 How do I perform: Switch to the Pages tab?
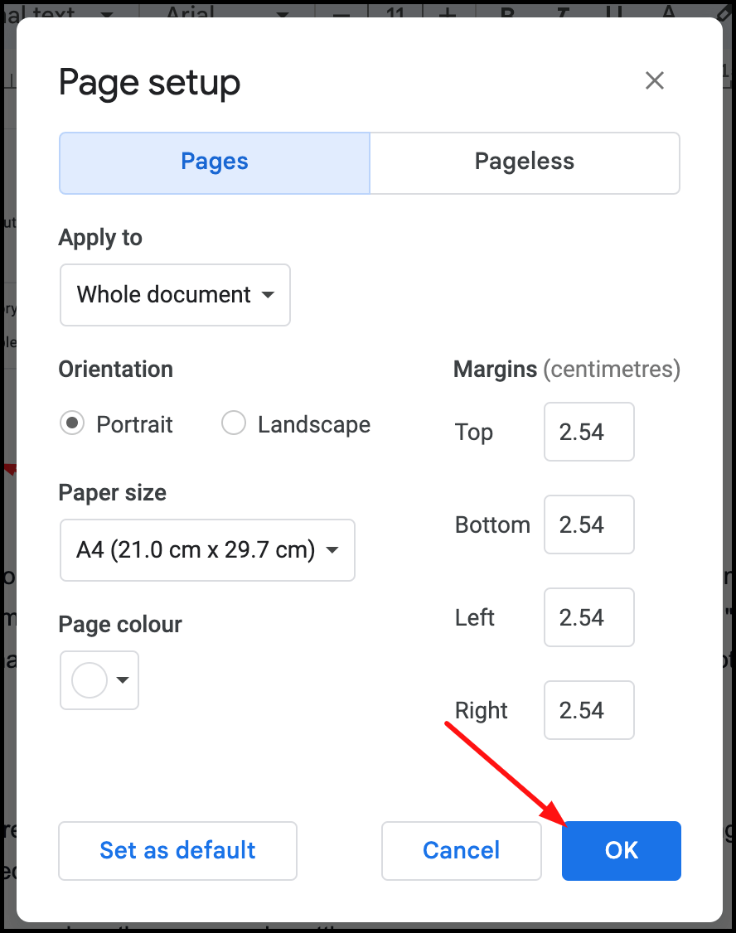click(x=215, y=163)
